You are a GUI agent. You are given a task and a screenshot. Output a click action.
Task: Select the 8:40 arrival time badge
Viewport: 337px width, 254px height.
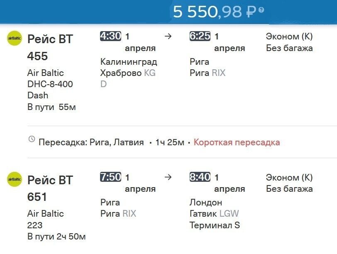(200, 177)
